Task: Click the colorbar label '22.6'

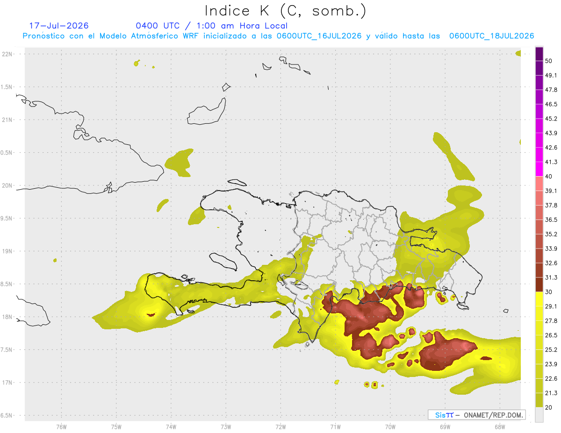Action: [551, 379]
